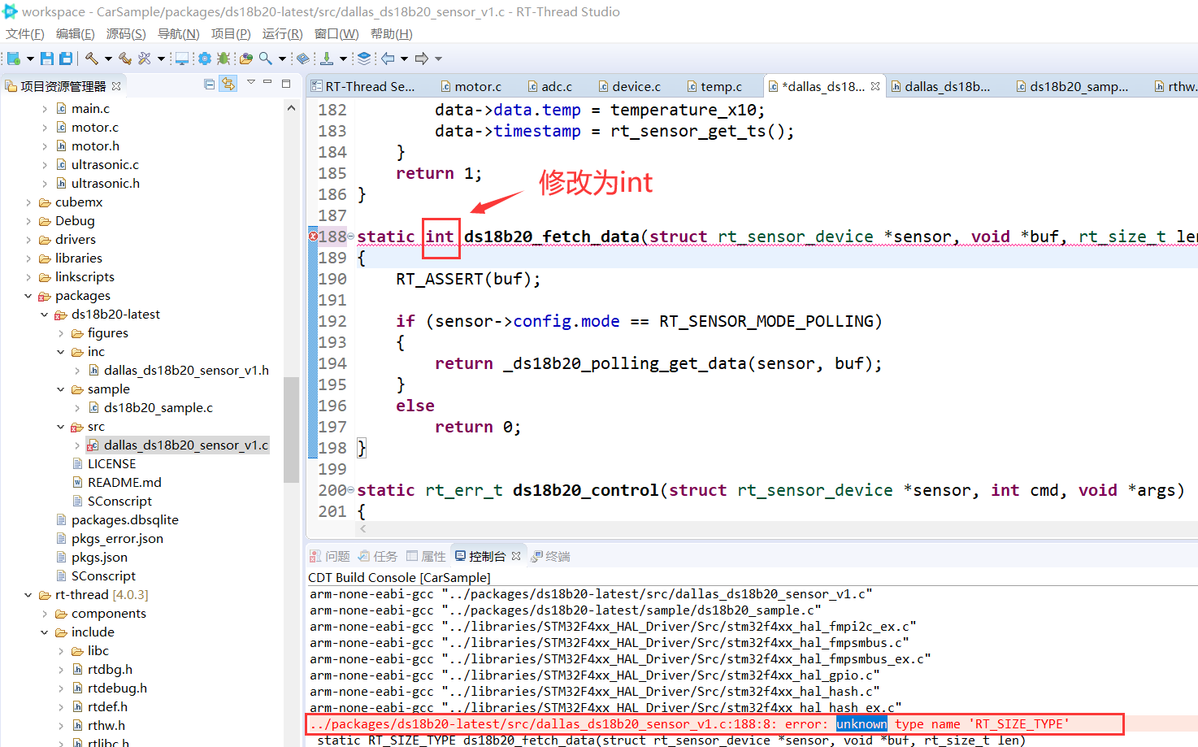Click the Save All icon
The width and height of the screenshot is (1198, 747).
coord(66,59)
